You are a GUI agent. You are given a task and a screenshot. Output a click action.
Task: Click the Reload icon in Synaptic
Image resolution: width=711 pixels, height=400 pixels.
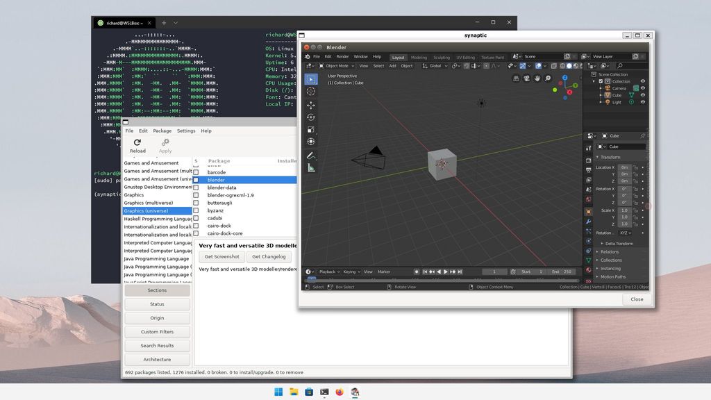tap(137, 142)
